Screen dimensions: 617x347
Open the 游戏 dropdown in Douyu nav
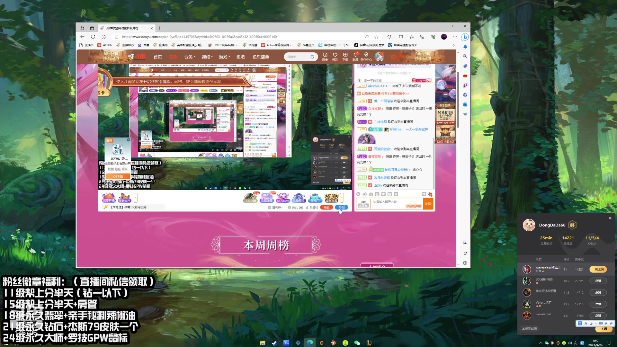point(224,57)
